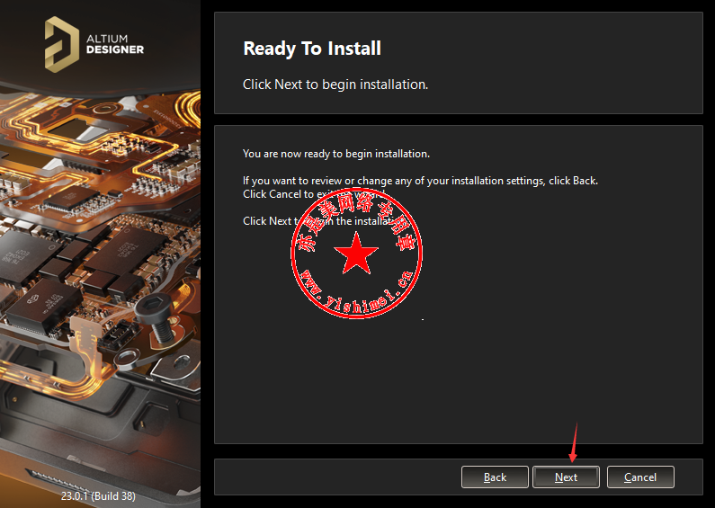Click the ALTIUM DESIGNER brand text
The width and height of the screenshot is (715, 508).
point(113,44)
